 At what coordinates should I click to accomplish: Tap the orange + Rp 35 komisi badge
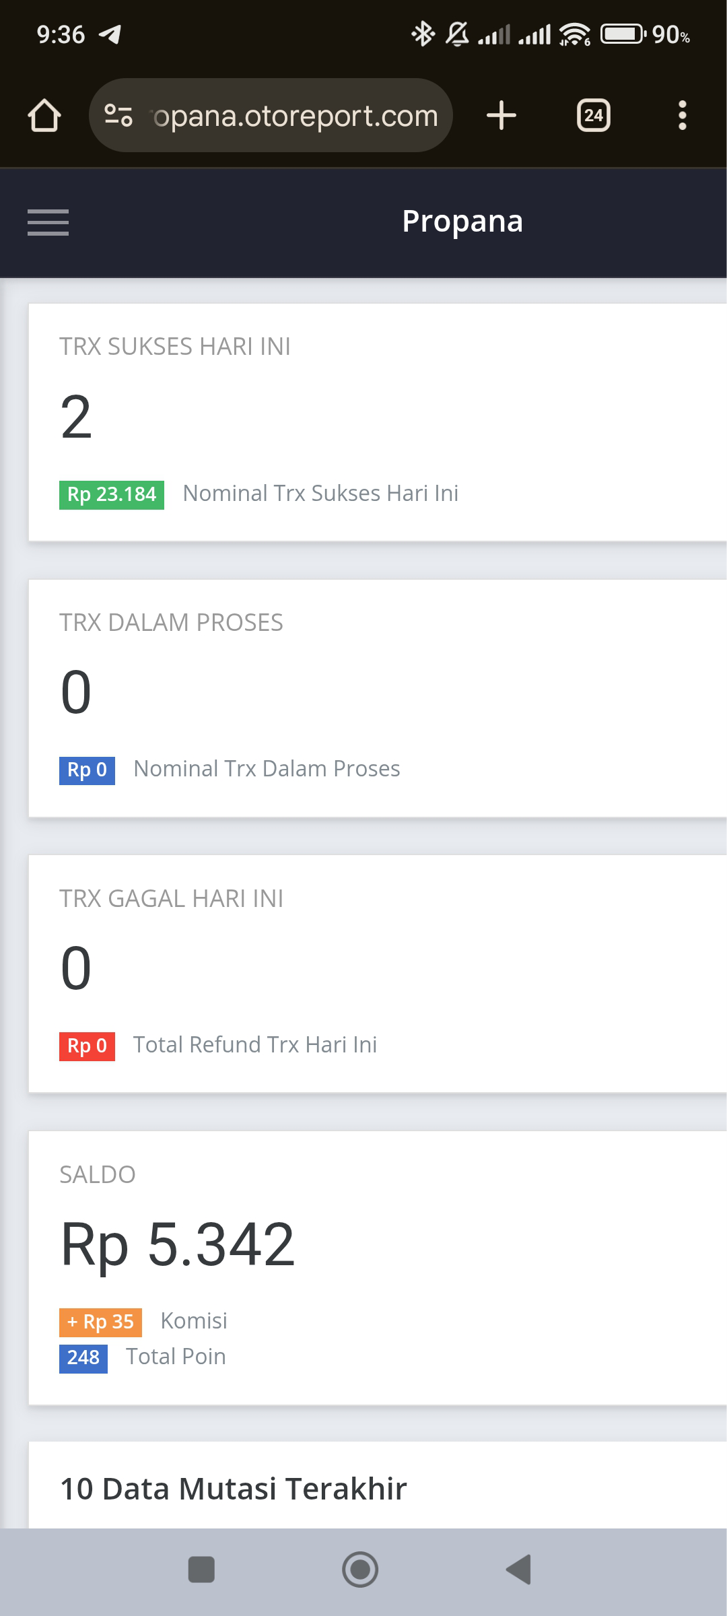pos(100,1322)
